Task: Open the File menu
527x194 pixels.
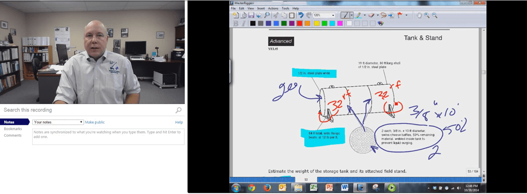Action: 233,8
